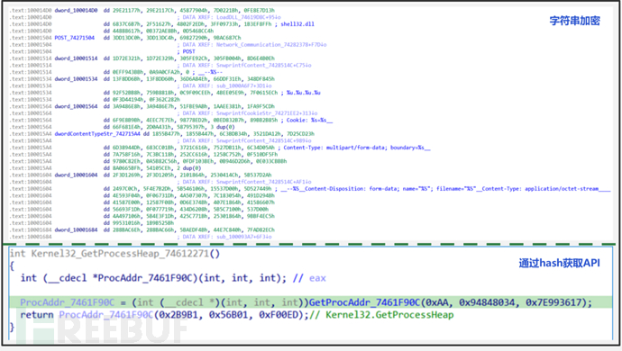Click the 'Cookie: %s=%s__' comment
This screenshot has height=351, width=622.
click(309, 120)
